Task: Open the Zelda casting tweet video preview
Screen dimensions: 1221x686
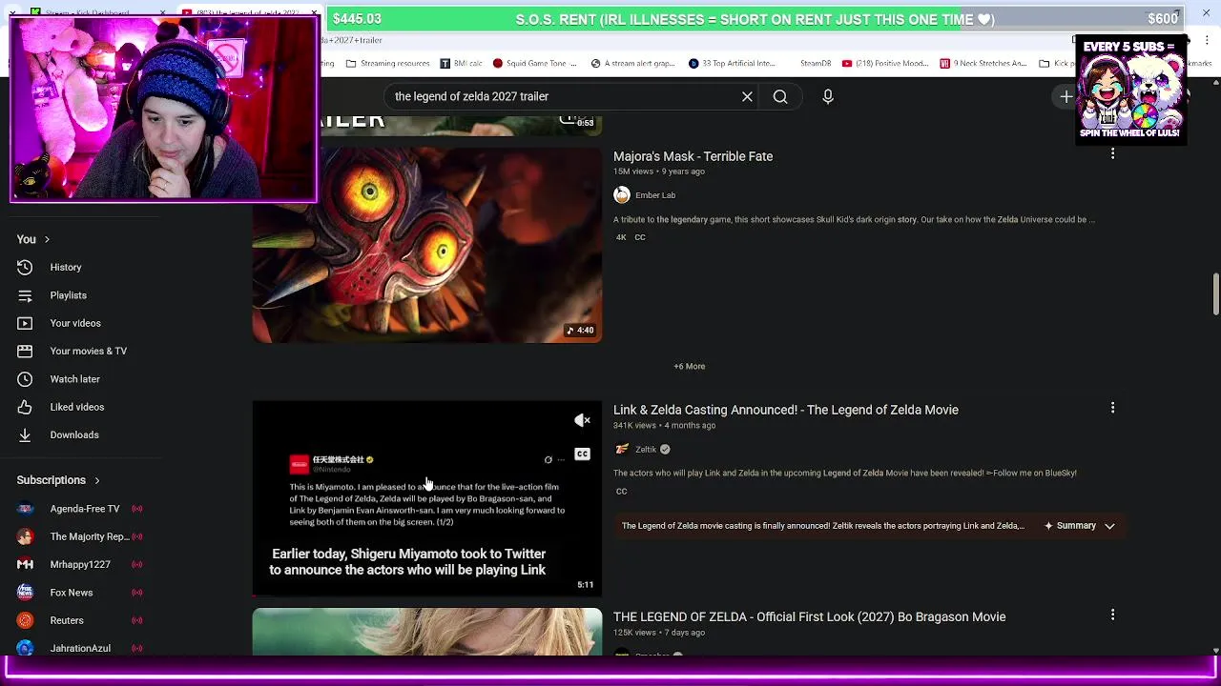Action: (x=426, y=497)
